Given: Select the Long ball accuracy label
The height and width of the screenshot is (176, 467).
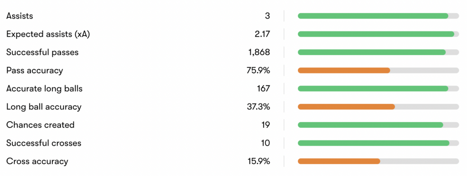Looking at the screenshot, I should [44, 107].
